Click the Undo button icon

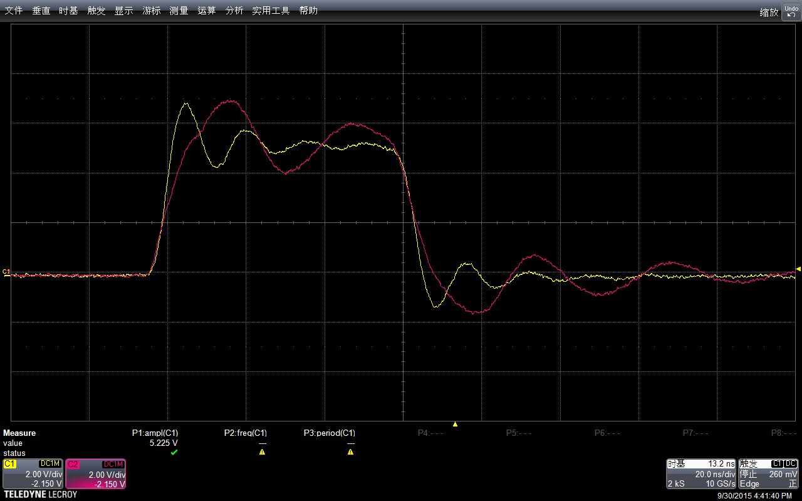click(791, 11)
